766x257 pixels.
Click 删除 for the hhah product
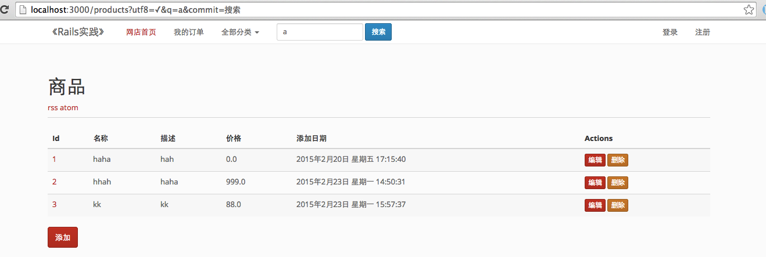[618, 183]
